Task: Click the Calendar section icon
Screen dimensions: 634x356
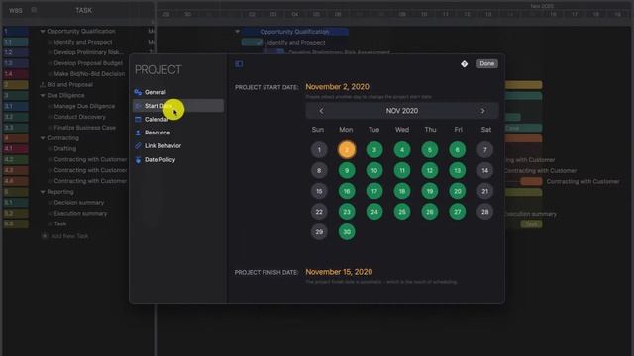Action: tap(138, 119)
